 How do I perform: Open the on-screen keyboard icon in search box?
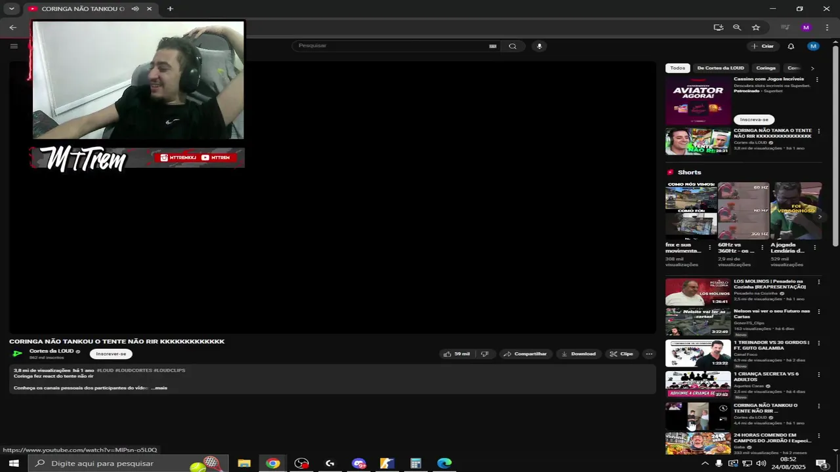493,46
